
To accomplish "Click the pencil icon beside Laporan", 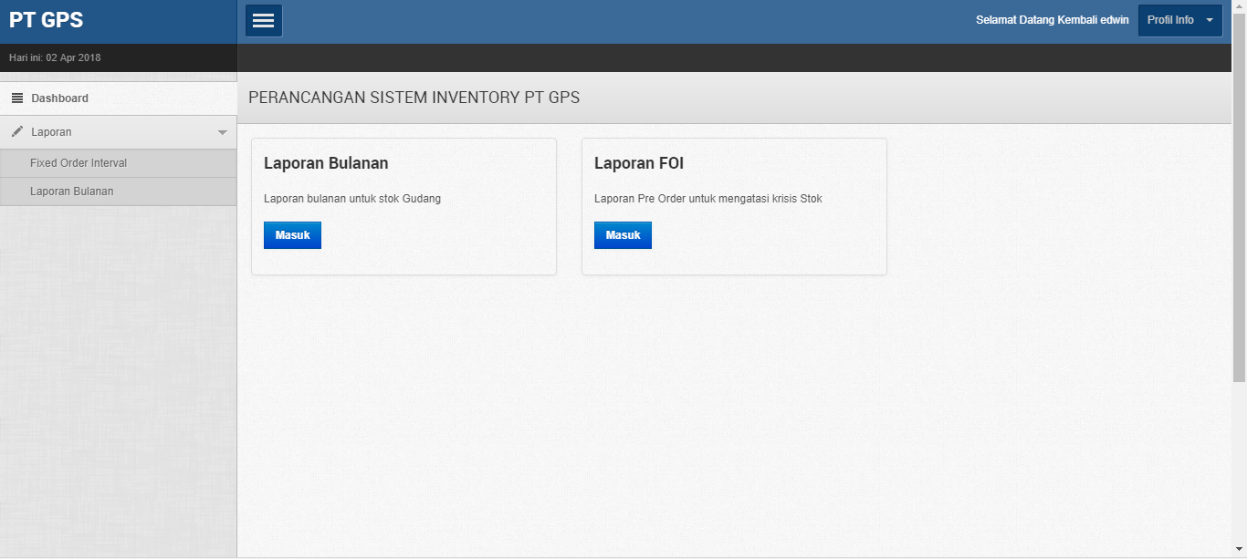I will pyautogui.click(x=17, y=132).
